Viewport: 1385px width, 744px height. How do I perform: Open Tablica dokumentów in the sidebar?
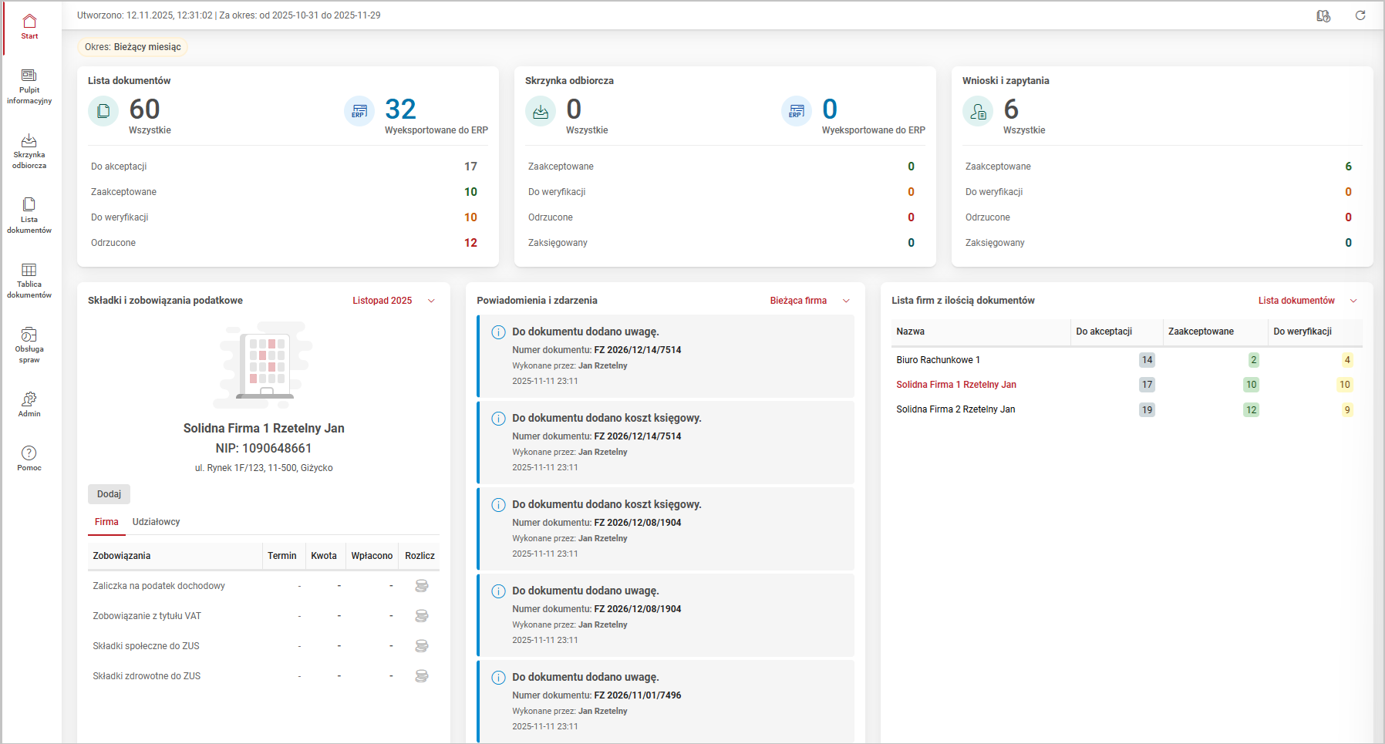point(29,279)
